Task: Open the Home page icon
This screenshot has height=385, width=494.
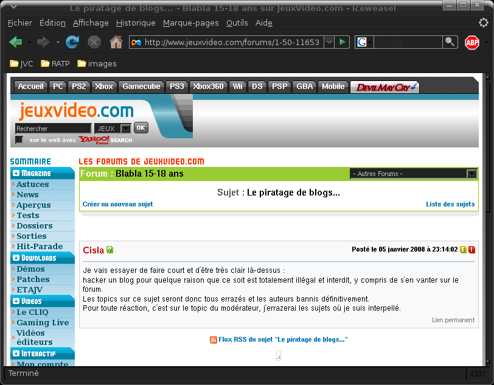Action: click(x=116, y=42)
